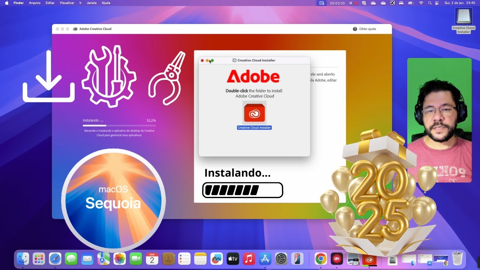This screenshot has width=480, height=270.
Task: Open Calendar in the Dock
Action: pos(152,259)
